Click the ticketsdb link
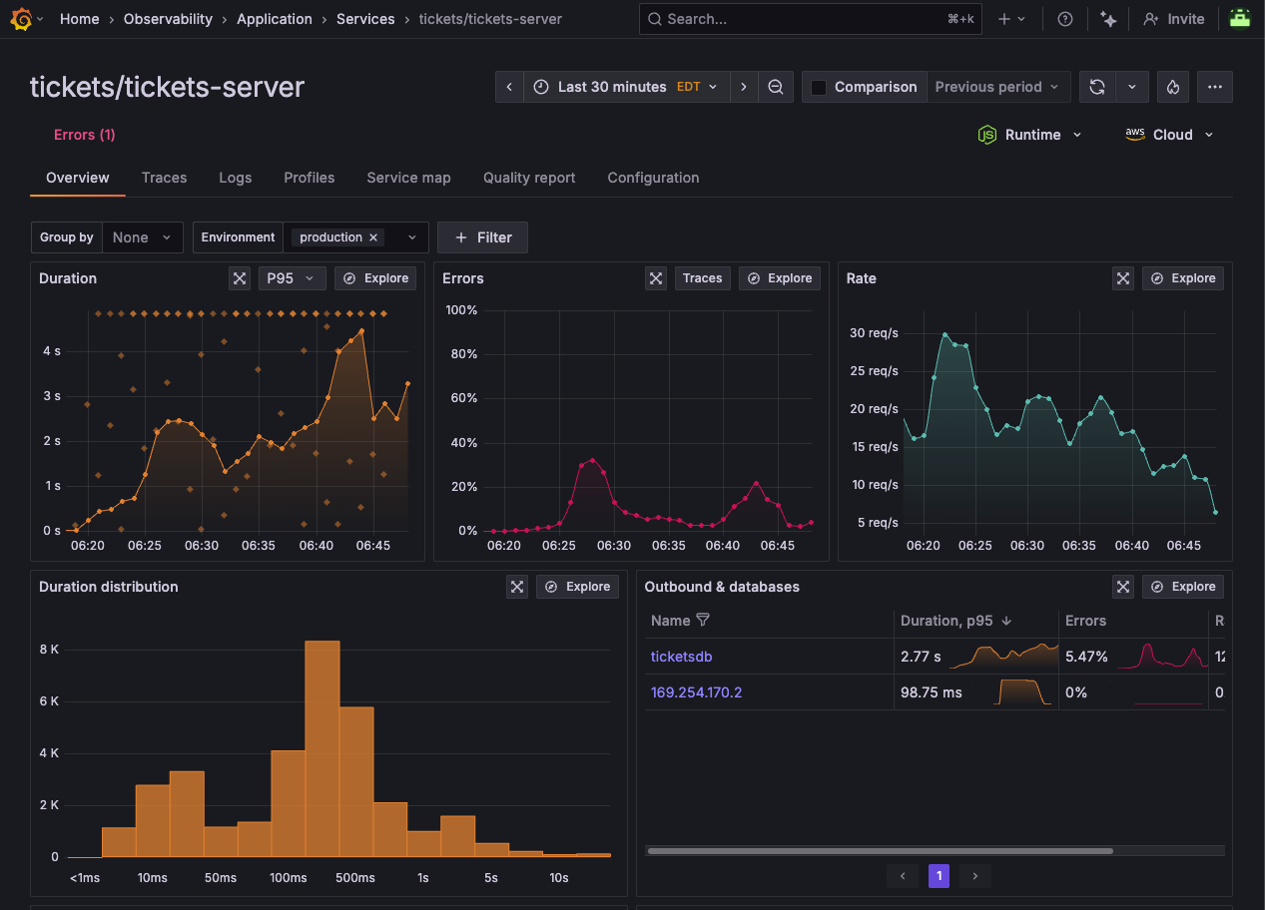This screenshot has width=1265, height=910. click(681, 657)
